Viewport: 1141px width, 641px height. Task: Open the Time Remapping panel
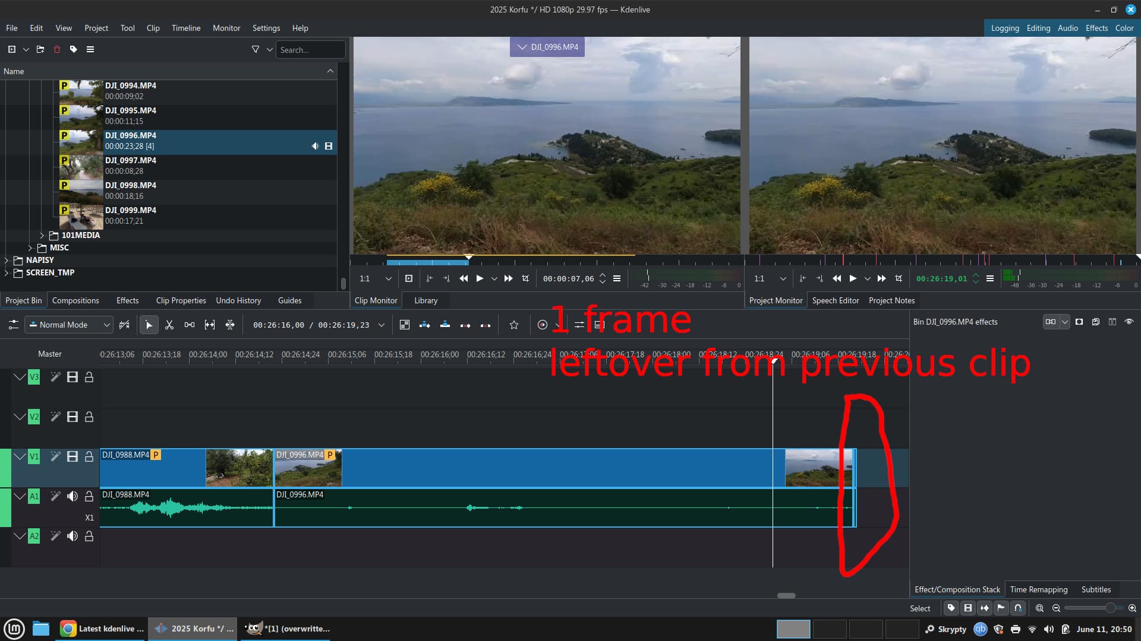(1038, 589)
